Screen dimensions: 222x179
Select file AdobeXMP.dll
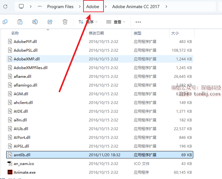(x=100, y=59)
